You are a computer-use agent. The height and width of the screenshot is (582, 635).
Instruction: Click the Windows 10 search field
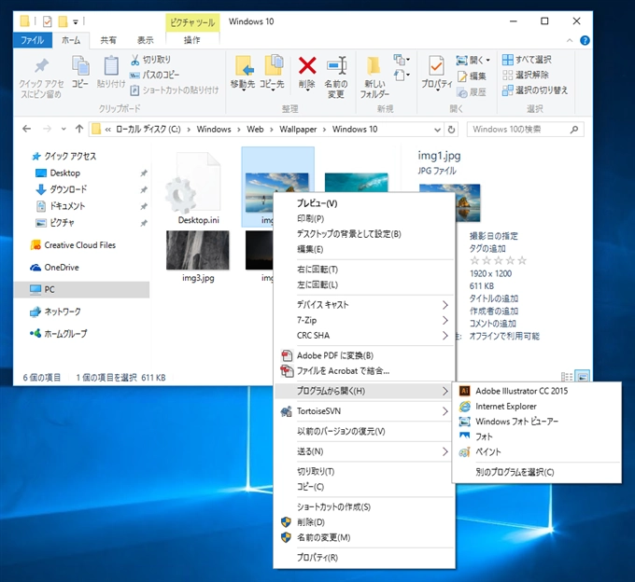(x=525, y=130)
